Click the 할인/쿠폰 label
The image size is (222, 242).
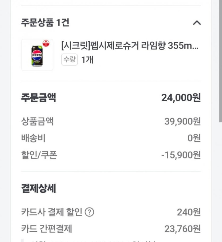click(x=39, y=155)
